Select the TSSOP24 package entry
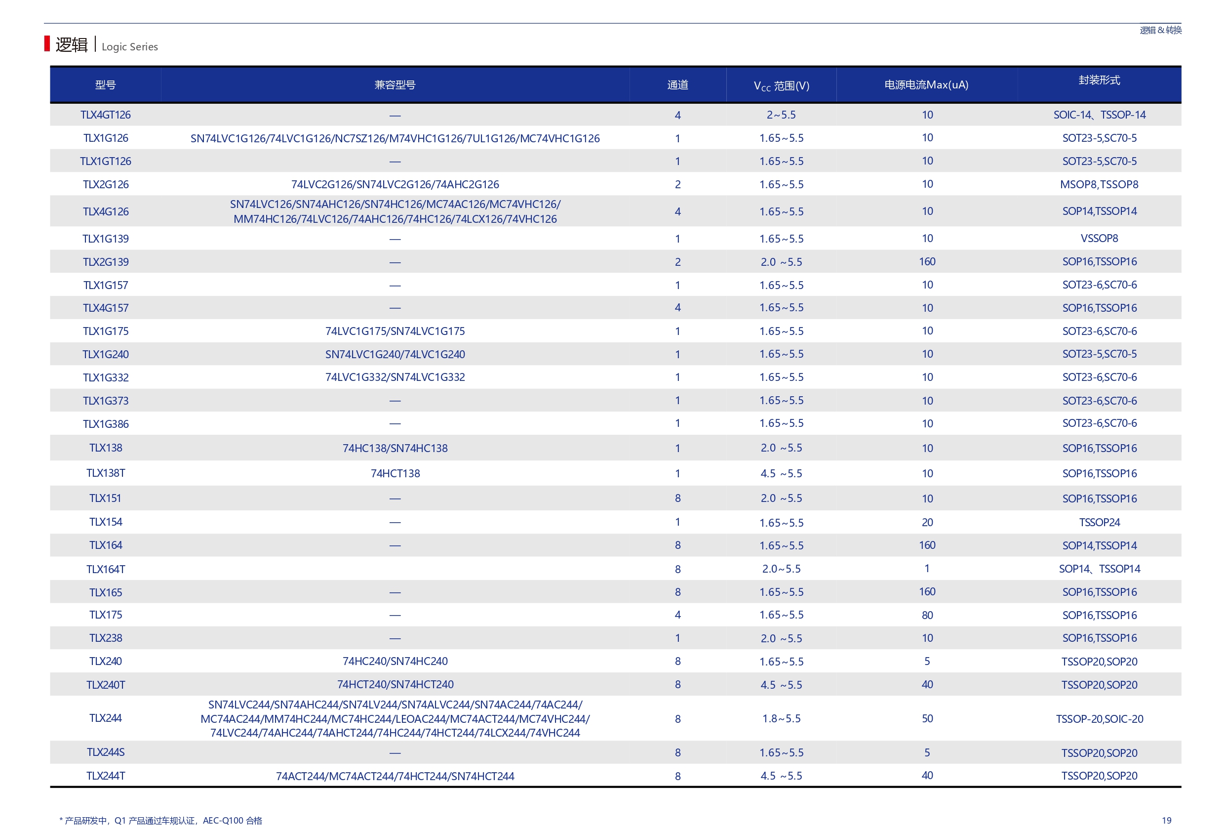Image resolution: width=1225 pixels, height=832 pixels. point(1099,522)
